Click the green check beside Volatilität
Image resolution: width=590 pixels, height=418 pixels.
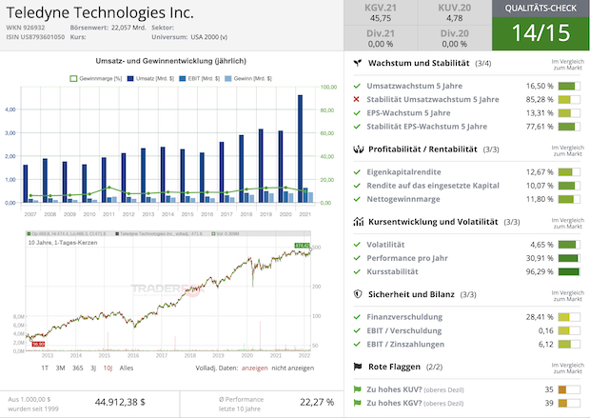pos(357,245)
